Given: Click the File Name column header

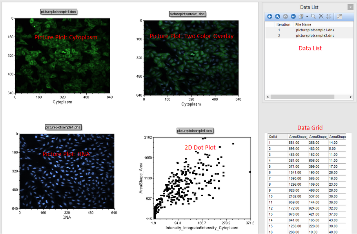Looking at the screenshot, I should 303,24.
